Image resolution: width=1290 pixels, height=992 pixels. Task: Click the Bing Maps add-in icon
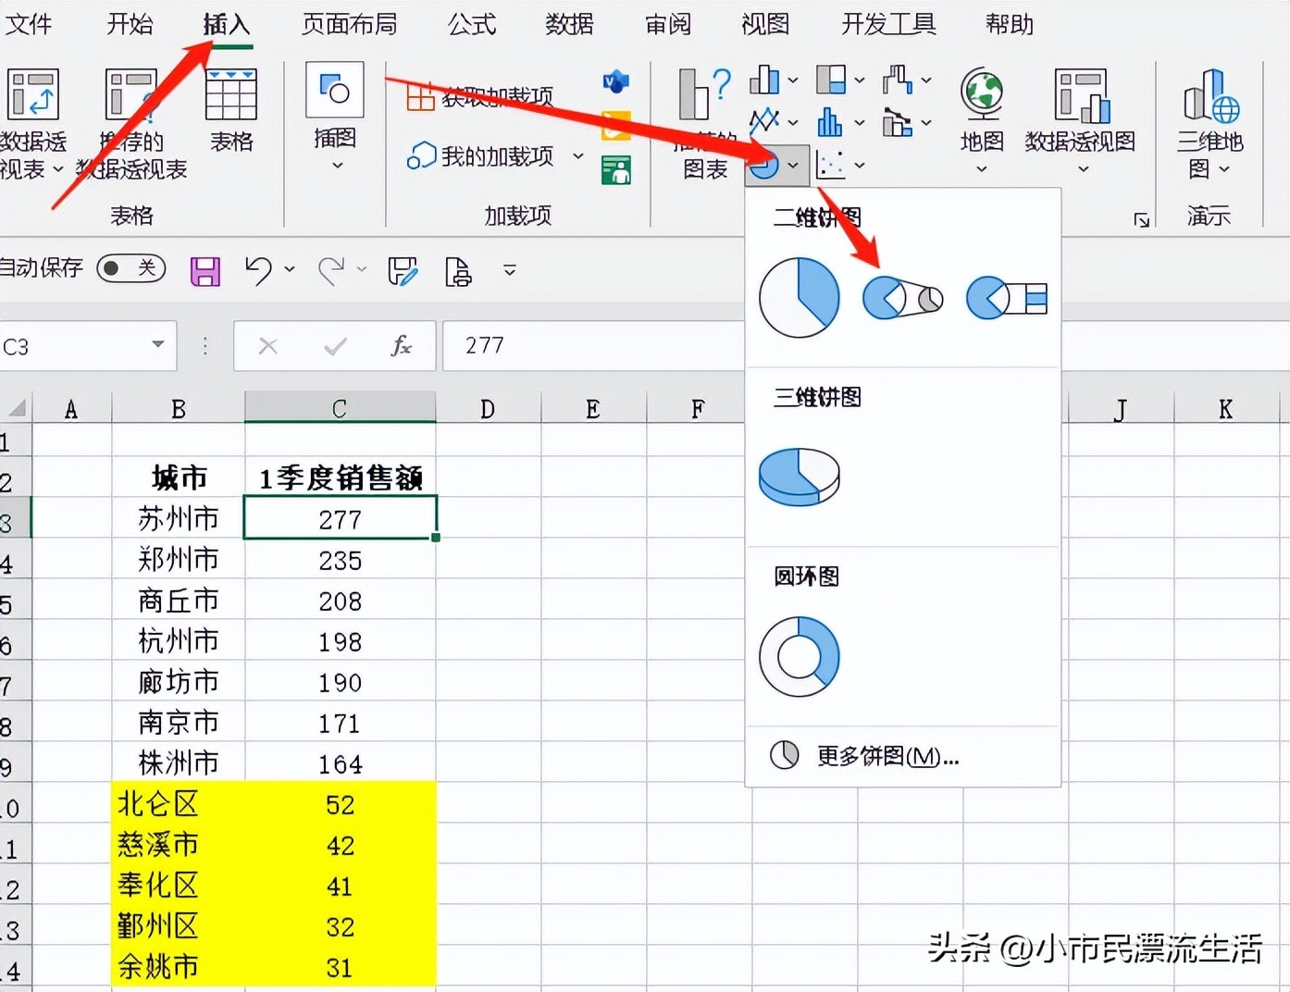615,125
